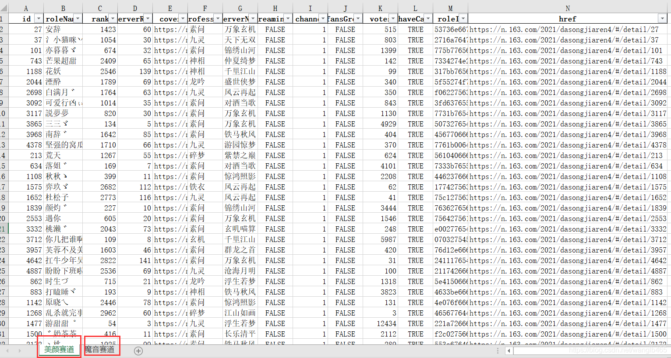Click the role name cell 湮醉
The width and height of the screenshot is (671, 358).
click(x=63, y=82)
